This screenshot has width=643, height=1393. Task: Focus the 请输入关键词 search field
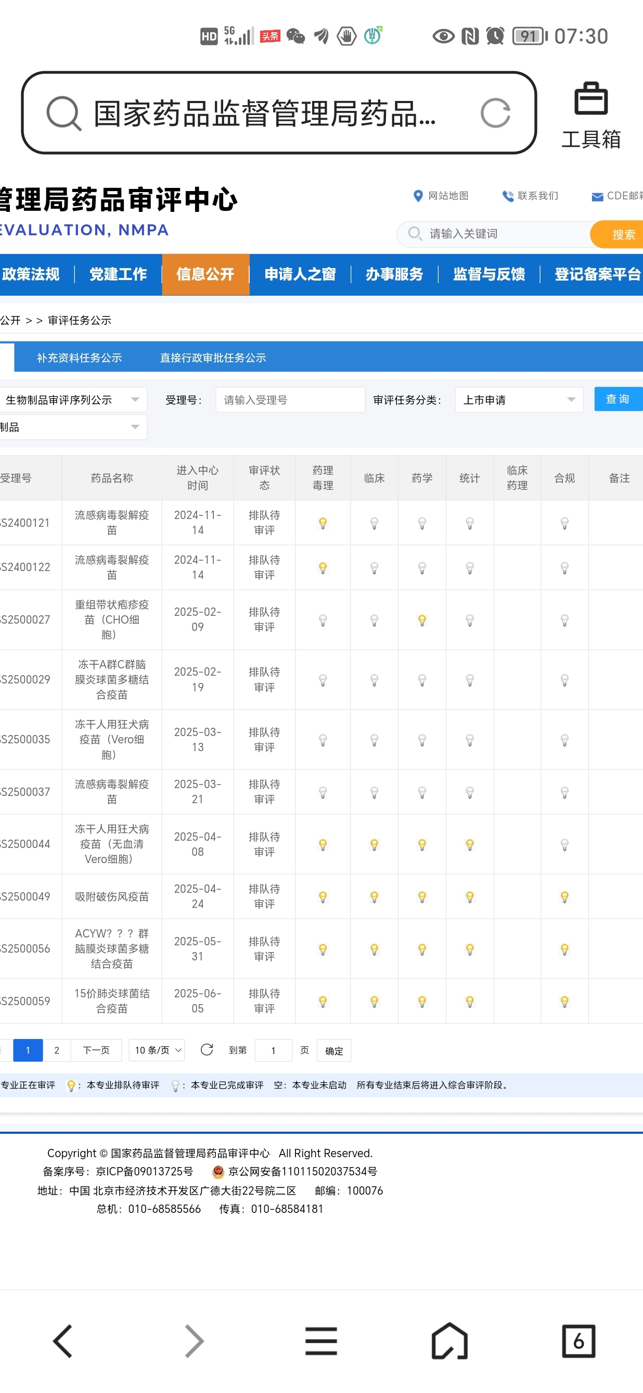coord(494,234)
